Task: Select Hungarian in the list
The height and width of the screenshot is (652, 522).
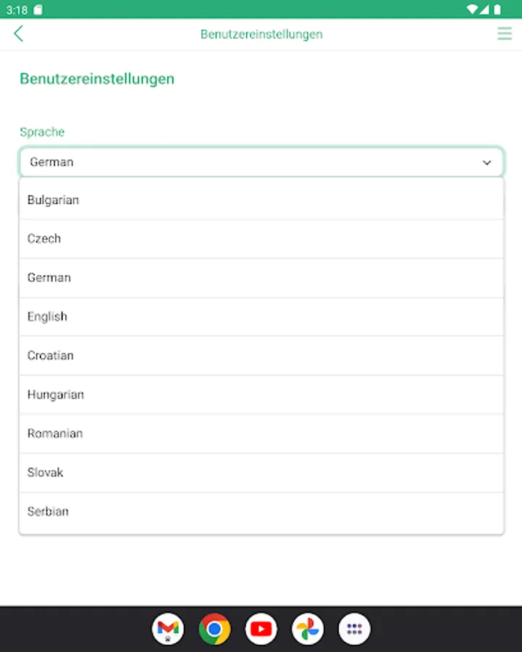Action: pos(261,395)
